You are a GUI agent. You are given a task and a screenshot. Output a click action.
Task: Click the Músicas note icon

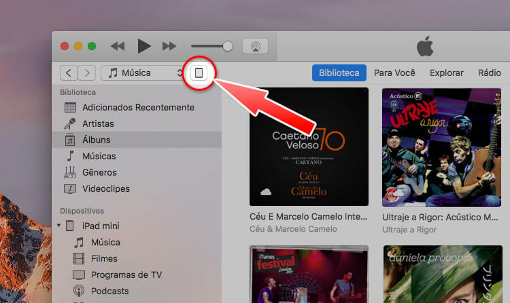click(x=70, y=156)
